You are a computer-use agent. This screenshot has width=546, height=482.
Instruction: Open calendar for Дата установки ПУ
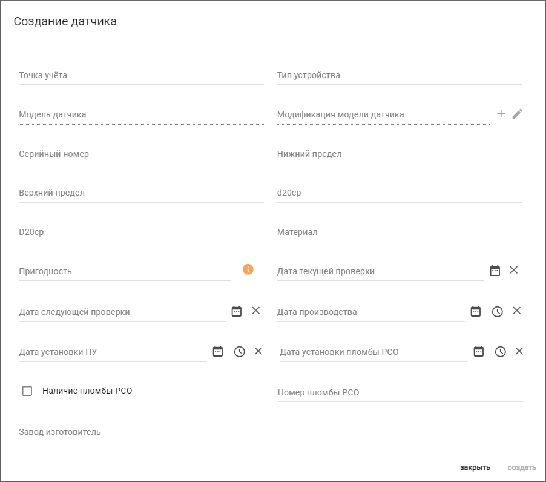pyautogui.click(x=218, y=351)
